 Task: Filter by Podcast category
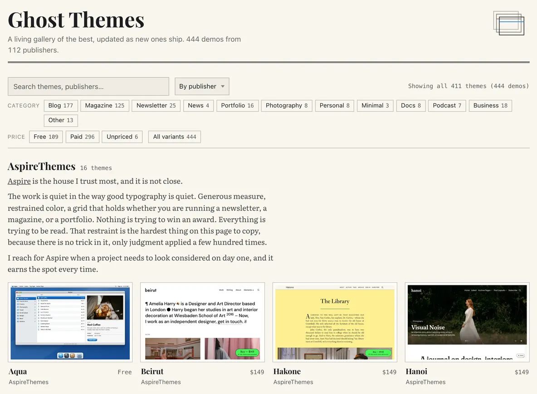pos(447,106)
